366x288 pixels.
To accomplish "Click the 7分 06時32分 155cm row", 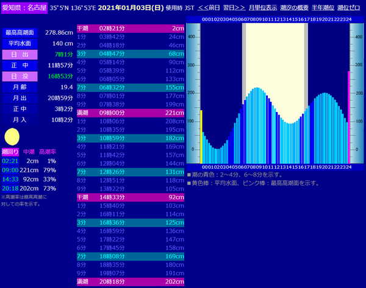I will click(131, 88).
